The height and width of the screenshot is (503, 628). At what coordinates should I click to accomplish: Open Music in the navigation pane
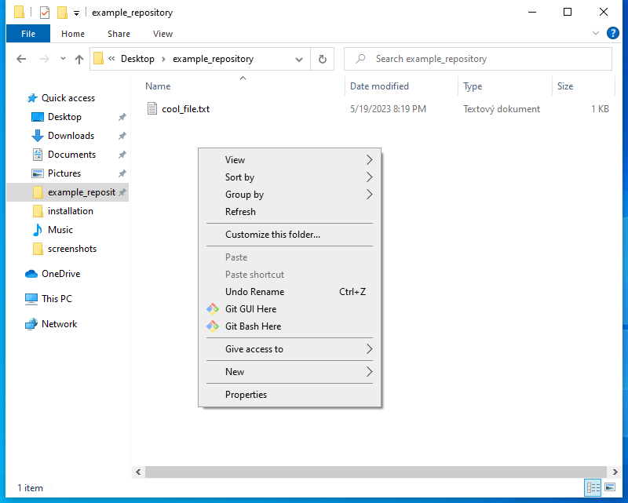[x=60, y=230]
